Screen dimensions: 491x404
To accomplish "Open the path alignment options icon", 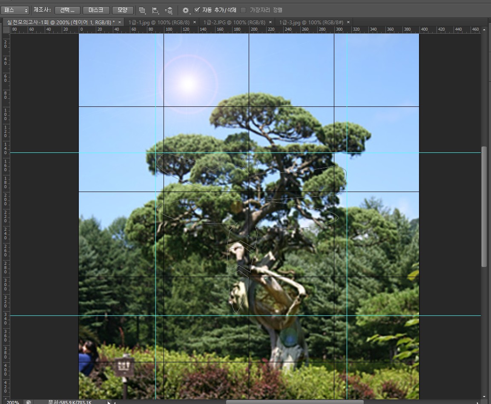I will 155,10.
